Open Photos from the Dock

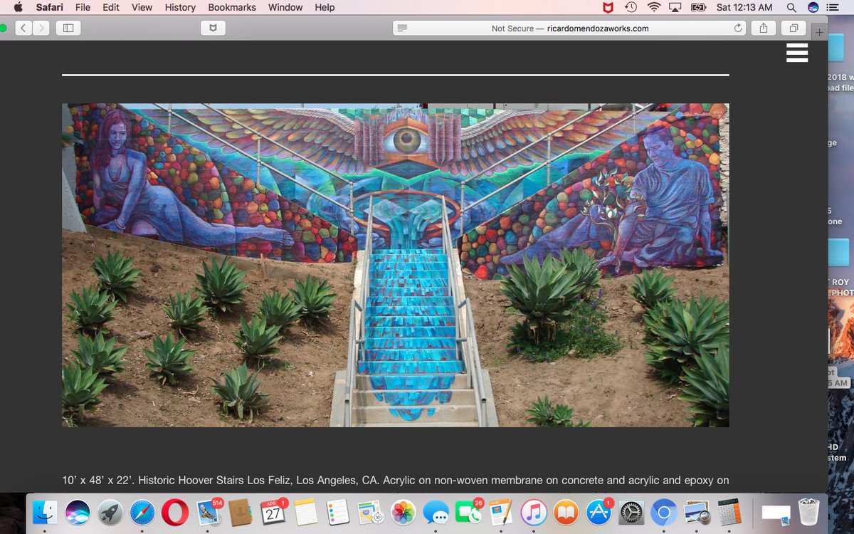coord(404,512)
